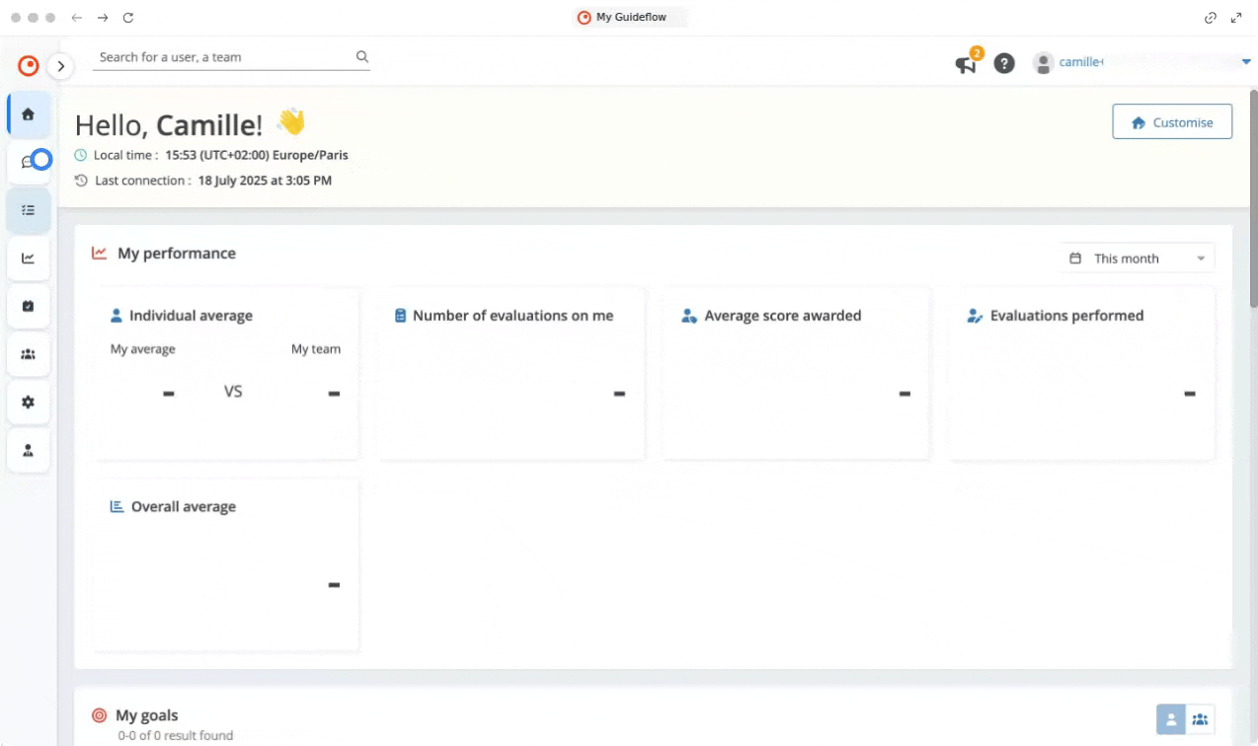1258x746 pixels.
Task: Open the This month period dropdown
Action: 1138,259
